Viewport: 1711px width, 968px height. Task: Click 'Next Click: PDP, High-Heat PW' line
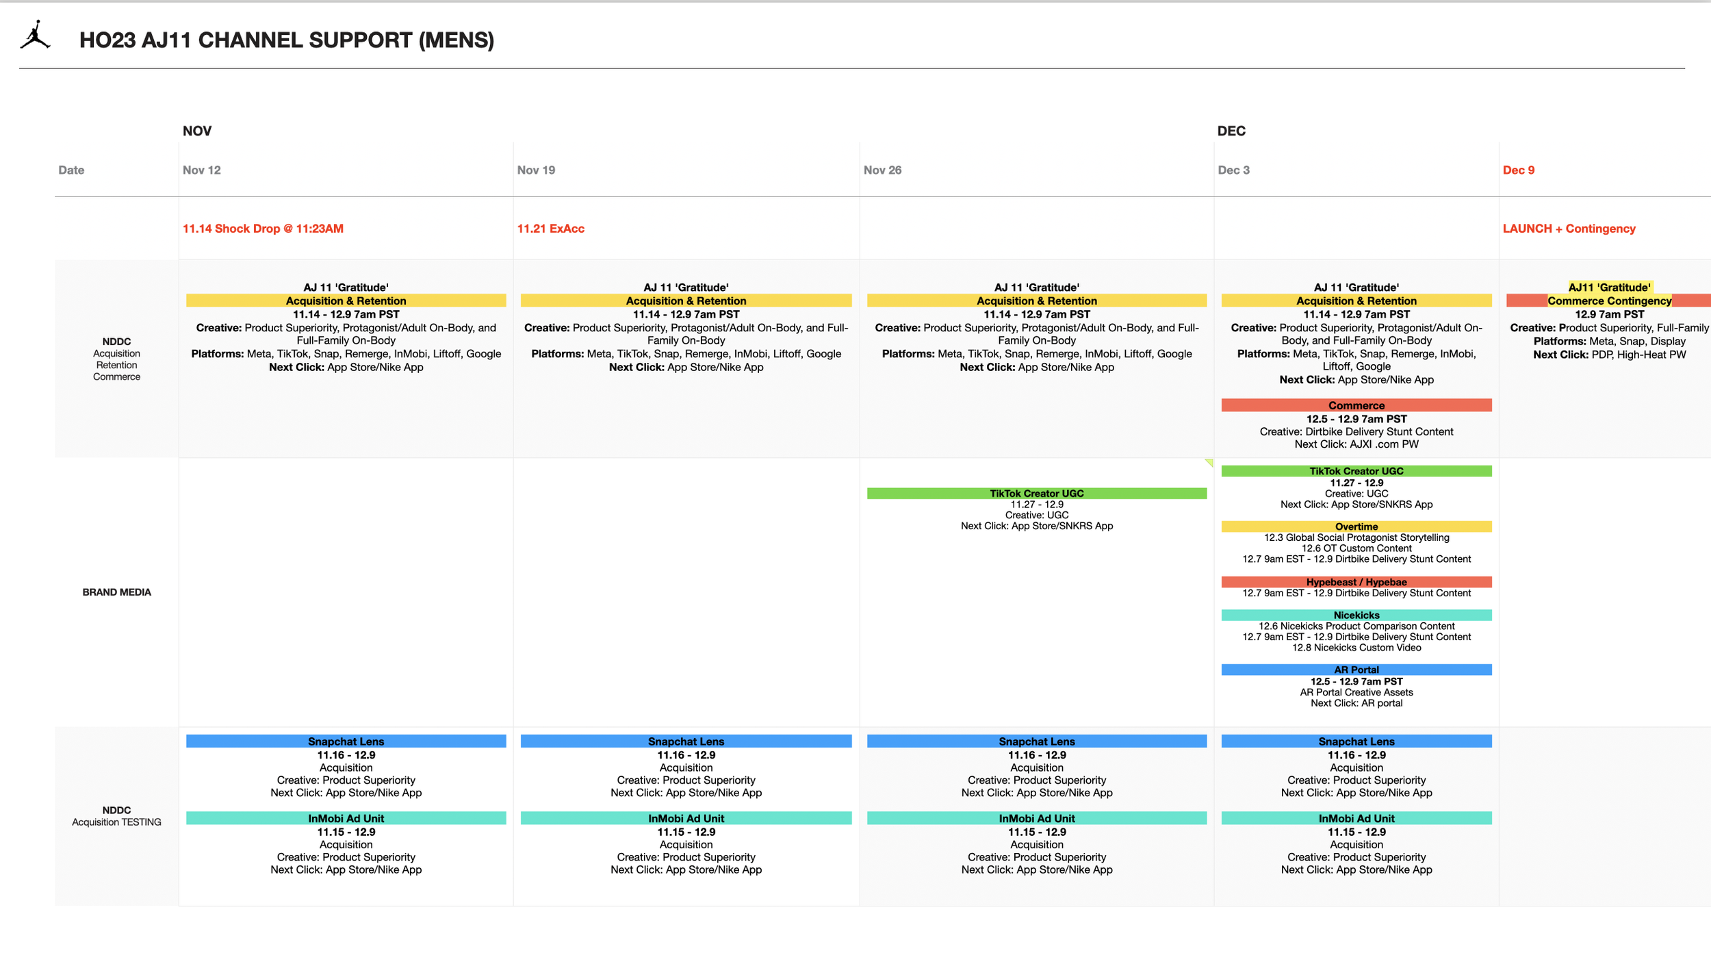click(x=1609, y=355)
